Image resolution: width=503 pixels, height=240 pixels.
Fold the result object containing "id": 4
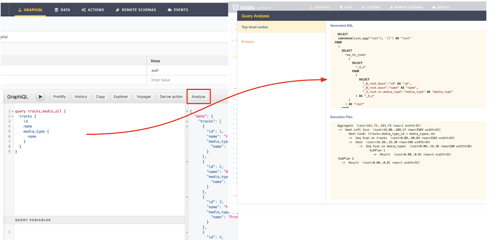[x=187, y=232]
